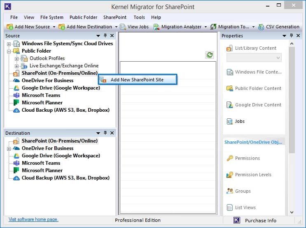
Task: Expand Live Exchange/Exchange Online node
Action: point(16,66)
